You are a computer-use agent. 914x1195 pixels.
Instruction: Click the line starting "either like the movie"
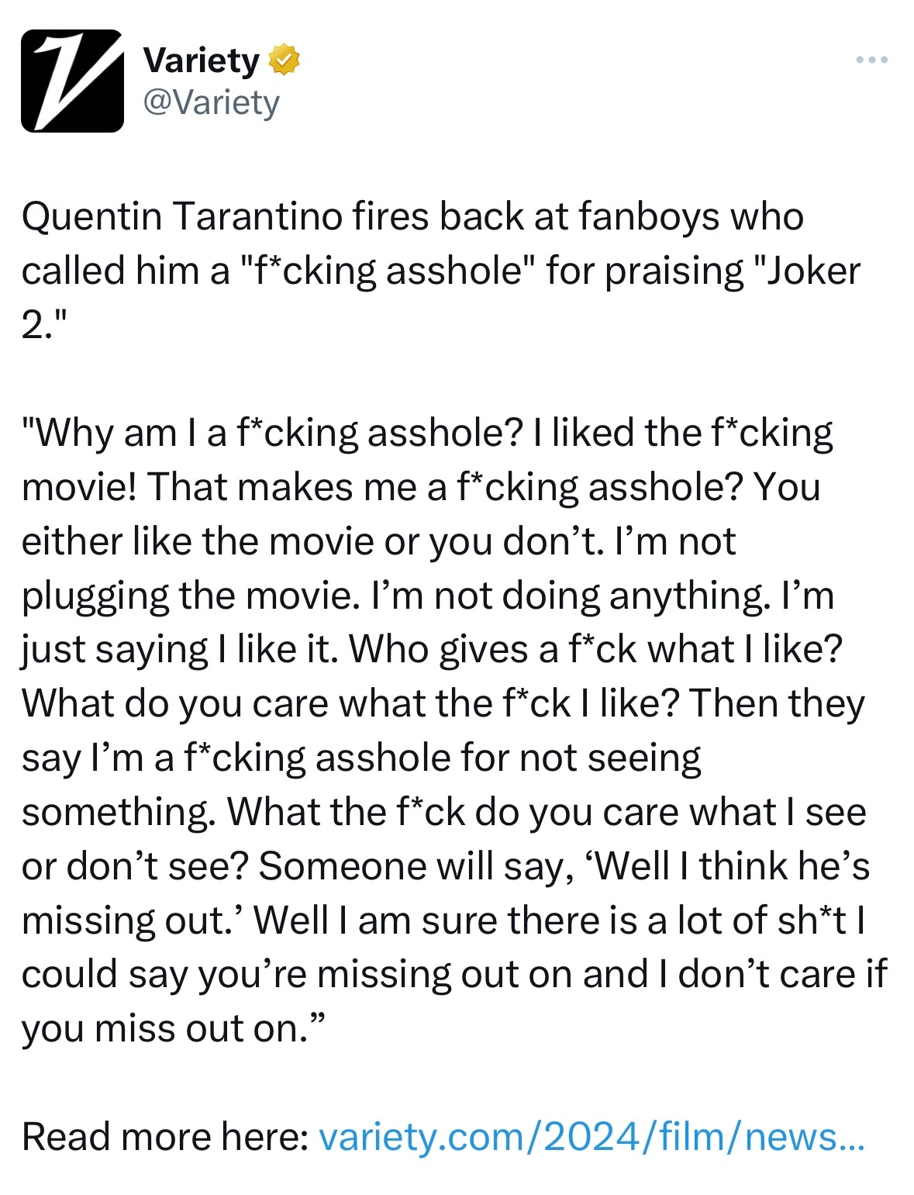[378, 541]
